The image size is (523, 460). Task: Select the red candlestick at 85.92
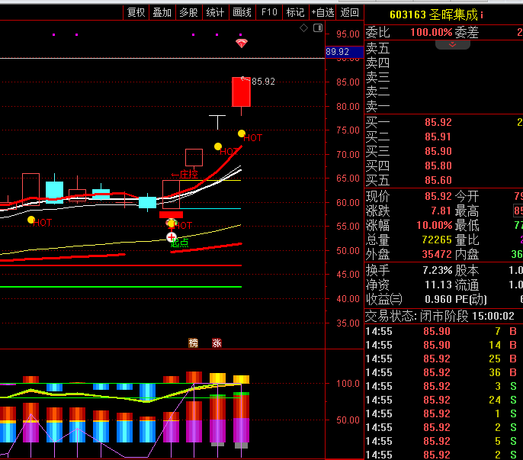coord(241,92)
